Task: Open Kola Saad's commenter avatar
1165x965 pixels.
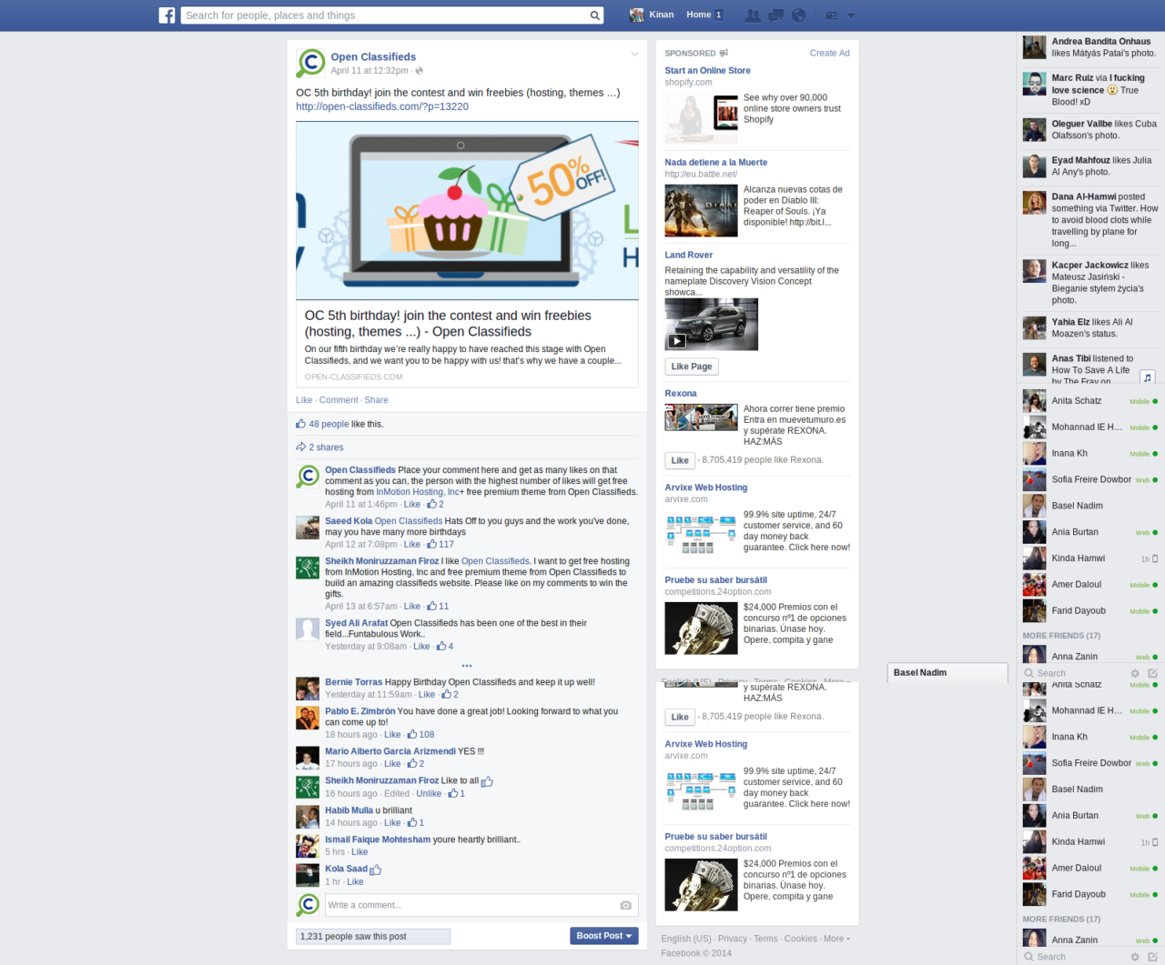Action: pos(308,875)
